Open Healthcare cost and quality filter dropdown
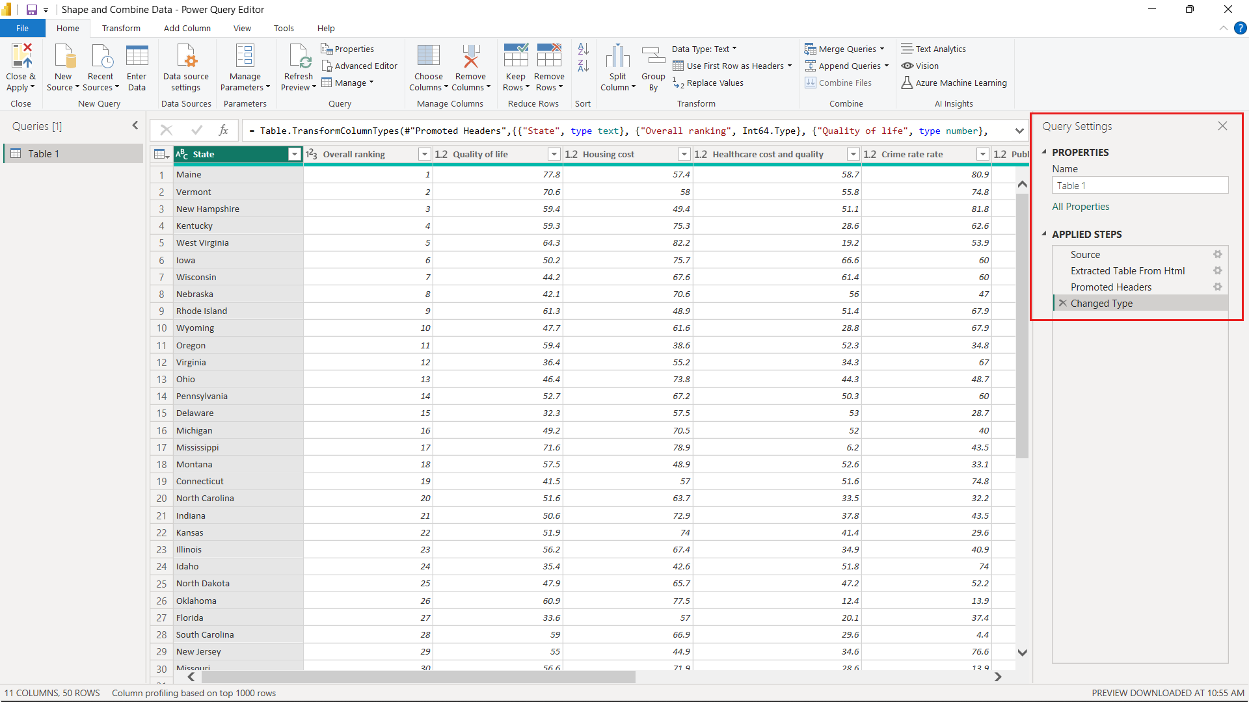This screenshot has width=1249, height=702. point(853,154)
